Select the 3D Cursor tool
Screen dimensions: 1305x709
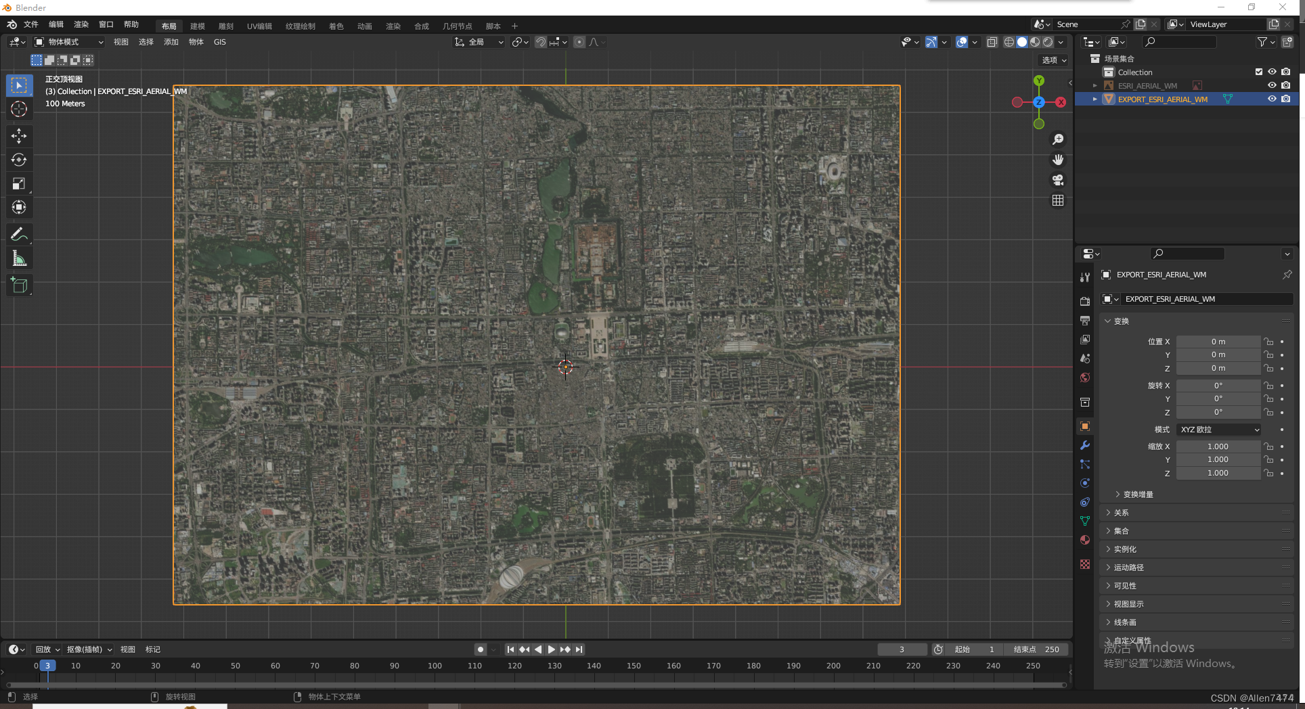(19, 109)
